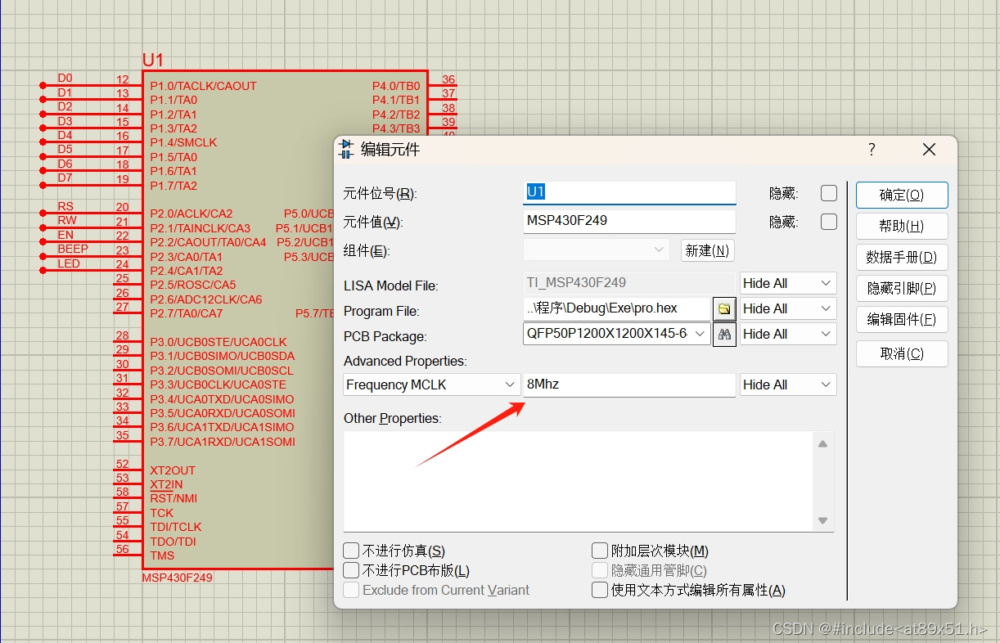Click the component icon in the dialog title bar
The height and width of the screenshot is (643, 1000).
click(348, 149)
